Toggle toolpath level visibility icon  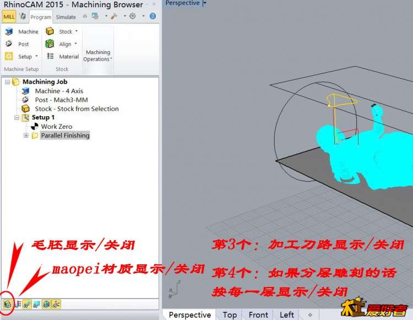(x=36, y=305)
